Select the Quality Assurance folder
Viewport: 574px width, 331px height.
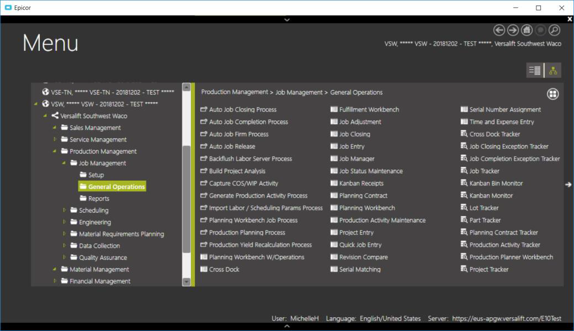tap(98, 258)
